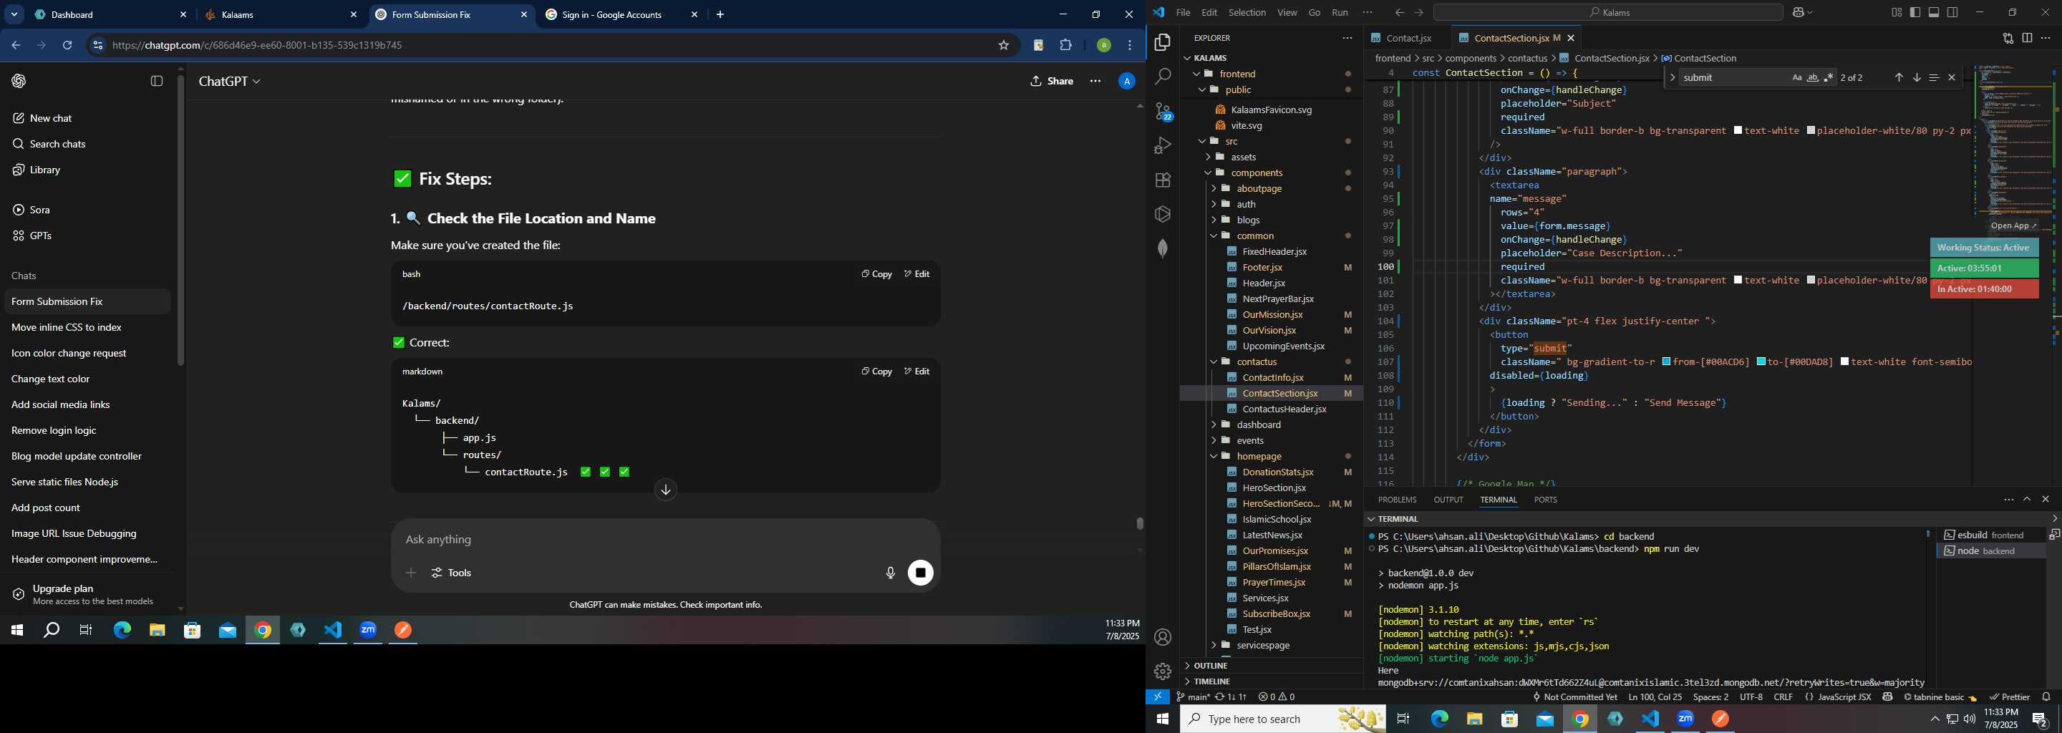Click ChatGPT logo icon in sidebar
The image size is (2062, 733).
click(x=19, y=81)
